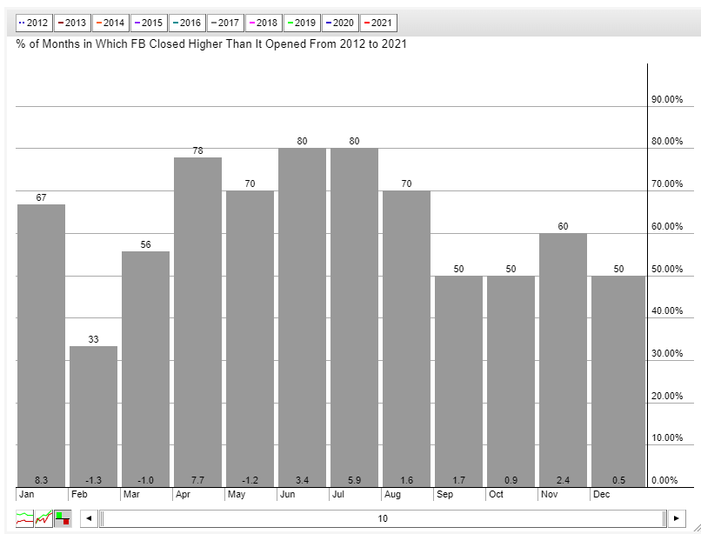This screenshot has height=534, width=701.
Task: Click the Dec month axis label
Action: [x=601, y=494]
